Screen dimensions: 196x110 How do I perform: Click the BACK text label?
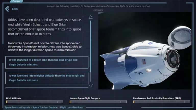click(x=15, y=9)
